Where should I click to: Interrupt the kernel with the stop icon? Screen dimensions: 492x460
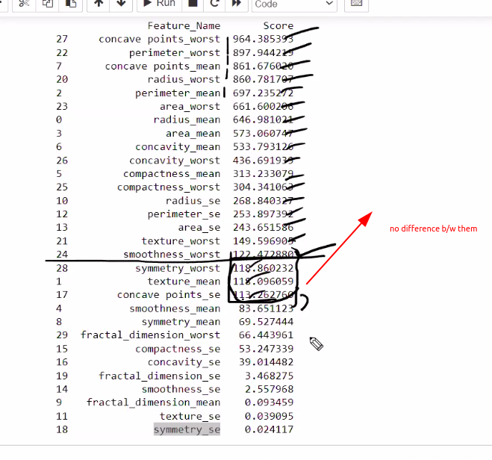[193, 4]
